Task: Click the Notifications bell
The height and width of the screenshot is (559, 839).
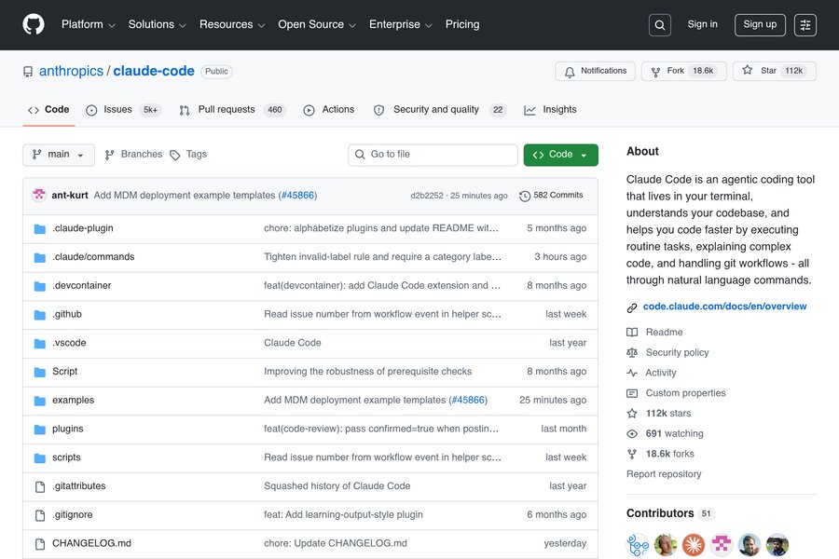Action: click(569, 70)
